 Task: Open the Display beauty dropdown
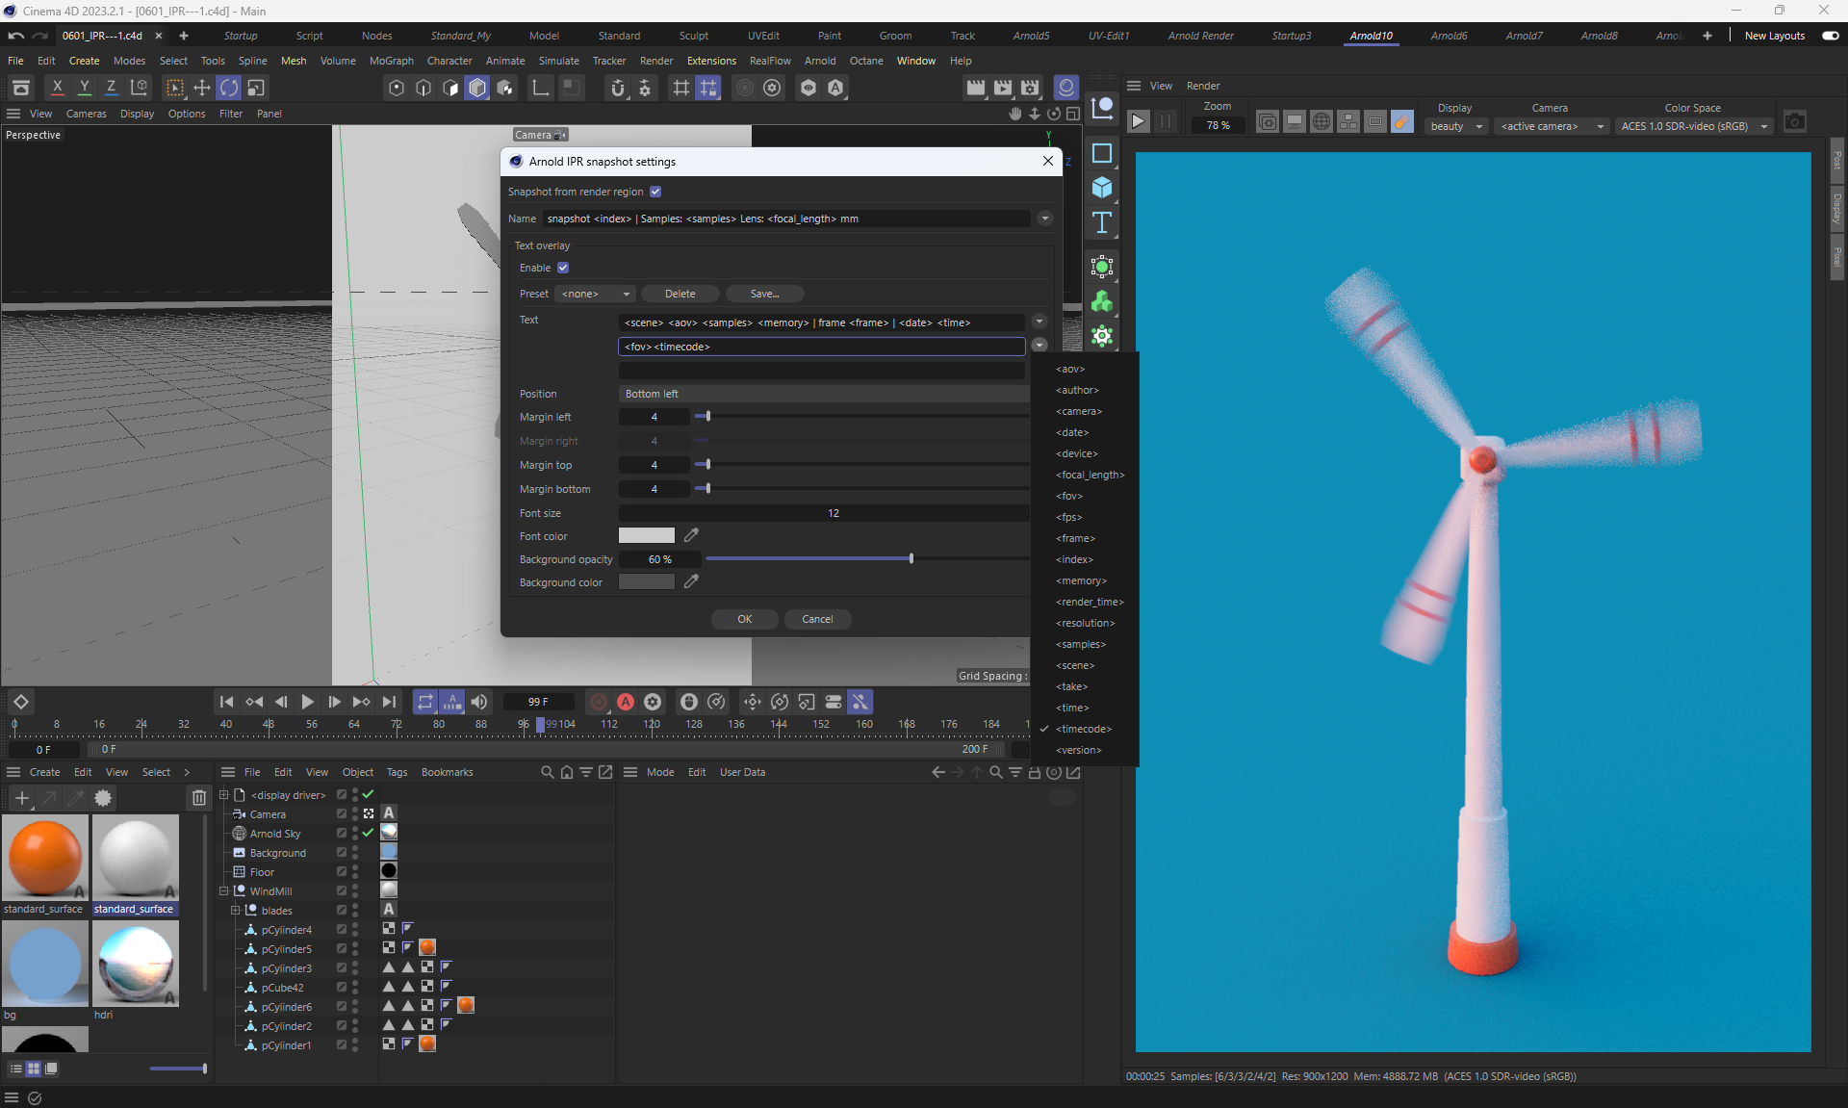[1456, 126]
